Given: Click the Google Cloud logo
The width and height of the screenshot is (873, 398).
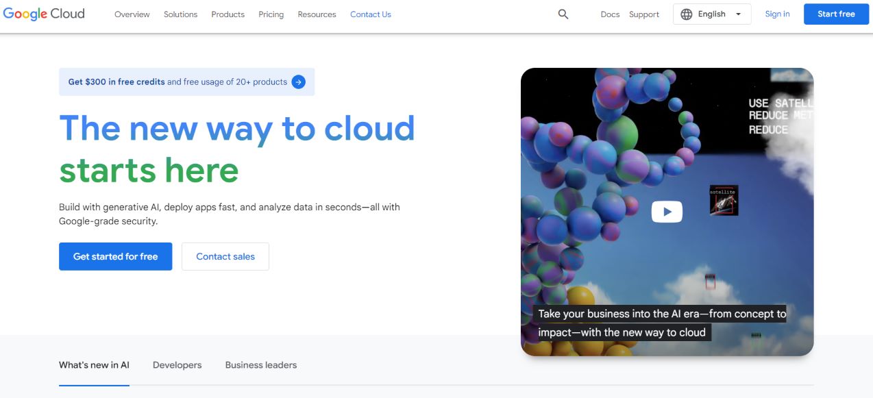Looking at the screenshot, I should pyautogui.click(x=44, y=14).
